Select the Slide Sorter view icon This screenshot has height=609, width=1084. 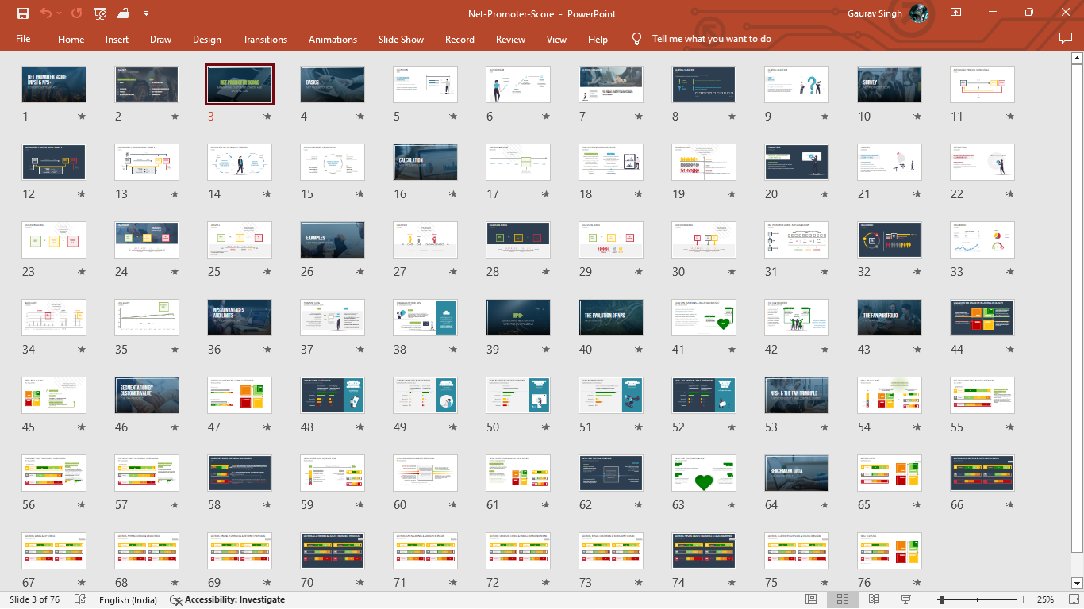tap(843, 599)
